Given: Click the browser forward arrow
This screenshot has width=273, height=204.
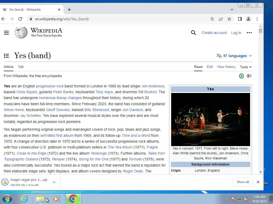Looking at the screenshot, I should [x=12, y=19].
